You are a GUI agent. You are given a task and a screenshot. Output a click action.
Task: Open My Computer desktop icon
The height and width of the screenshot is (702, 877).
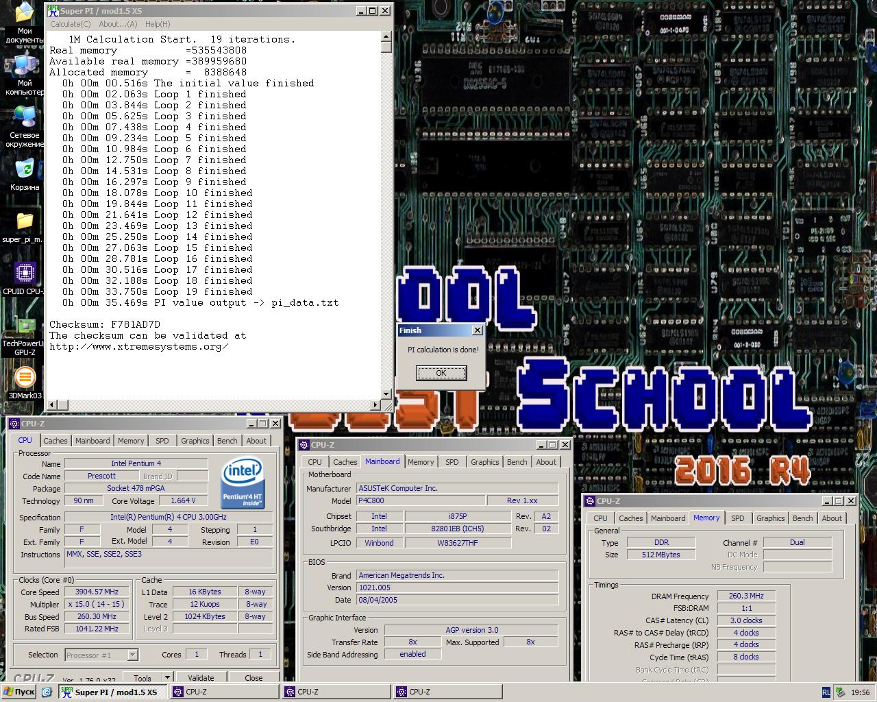pyautogui.click(x=24, y=74)
